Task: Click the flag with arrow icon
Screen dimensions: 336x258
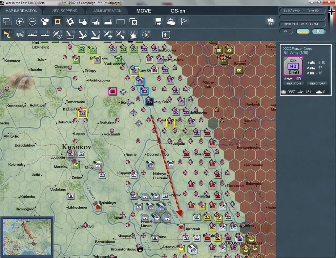Action: [158, 22]
